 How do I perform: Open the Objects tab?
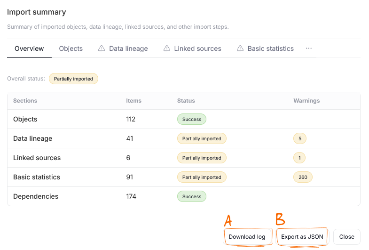71,48
